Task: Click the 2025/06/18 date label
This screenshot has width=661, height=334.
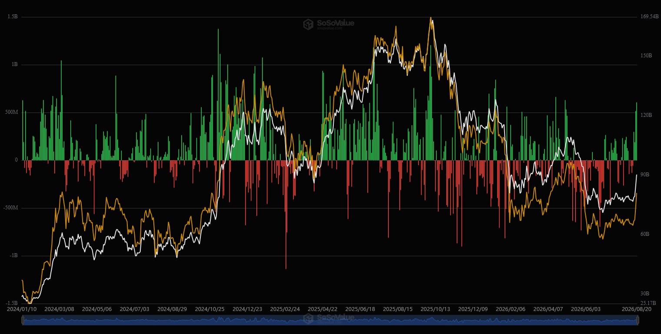Action: tap(360, 309)
